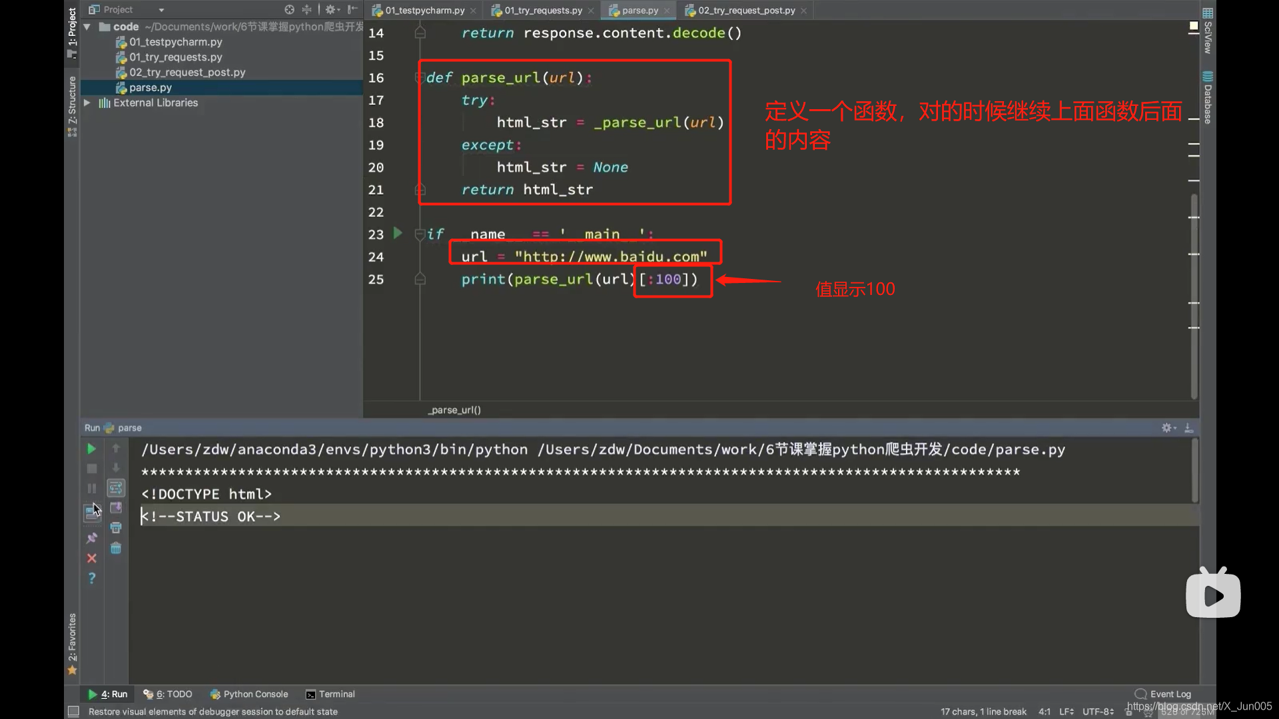Toggle scroll to end in Run console

116,508
